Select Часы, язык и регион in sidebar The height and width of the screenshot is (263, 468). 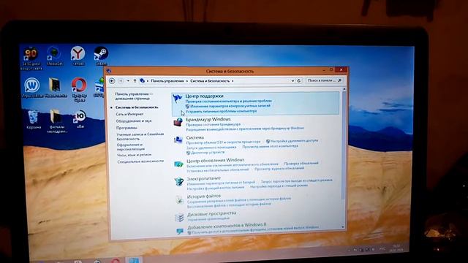pos(134,155)
